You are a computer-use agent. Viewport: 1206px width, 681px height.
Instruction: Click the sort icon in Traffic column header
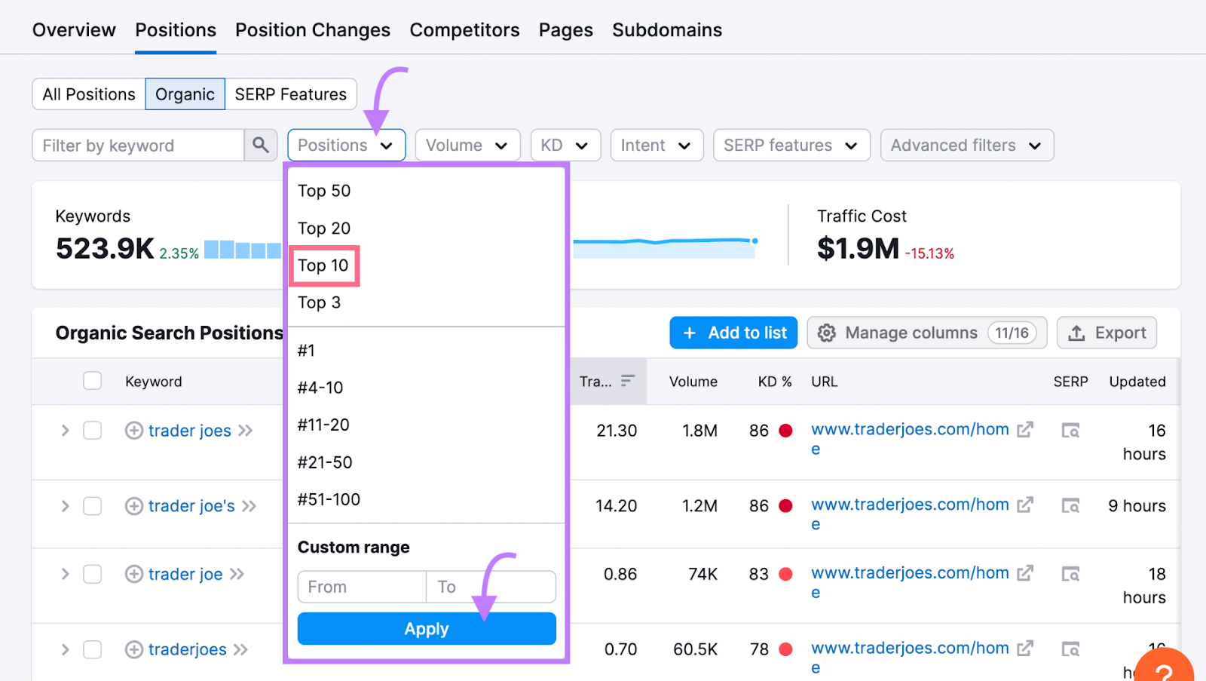(x=628, y=381)
